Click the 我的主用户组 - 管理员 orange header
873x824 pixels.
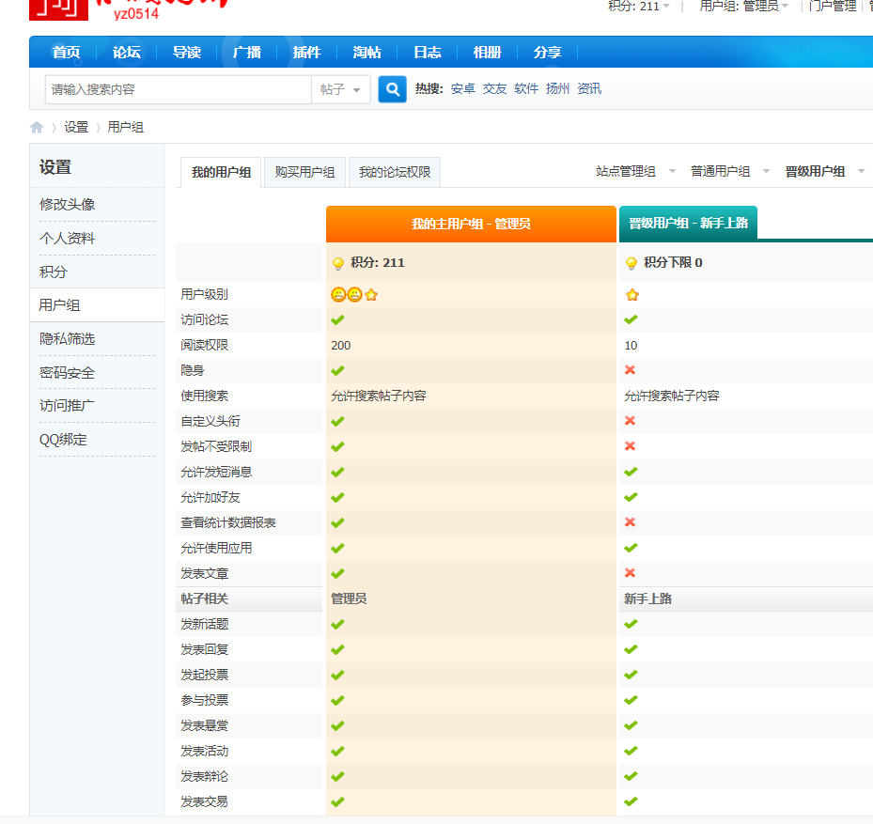471,224
